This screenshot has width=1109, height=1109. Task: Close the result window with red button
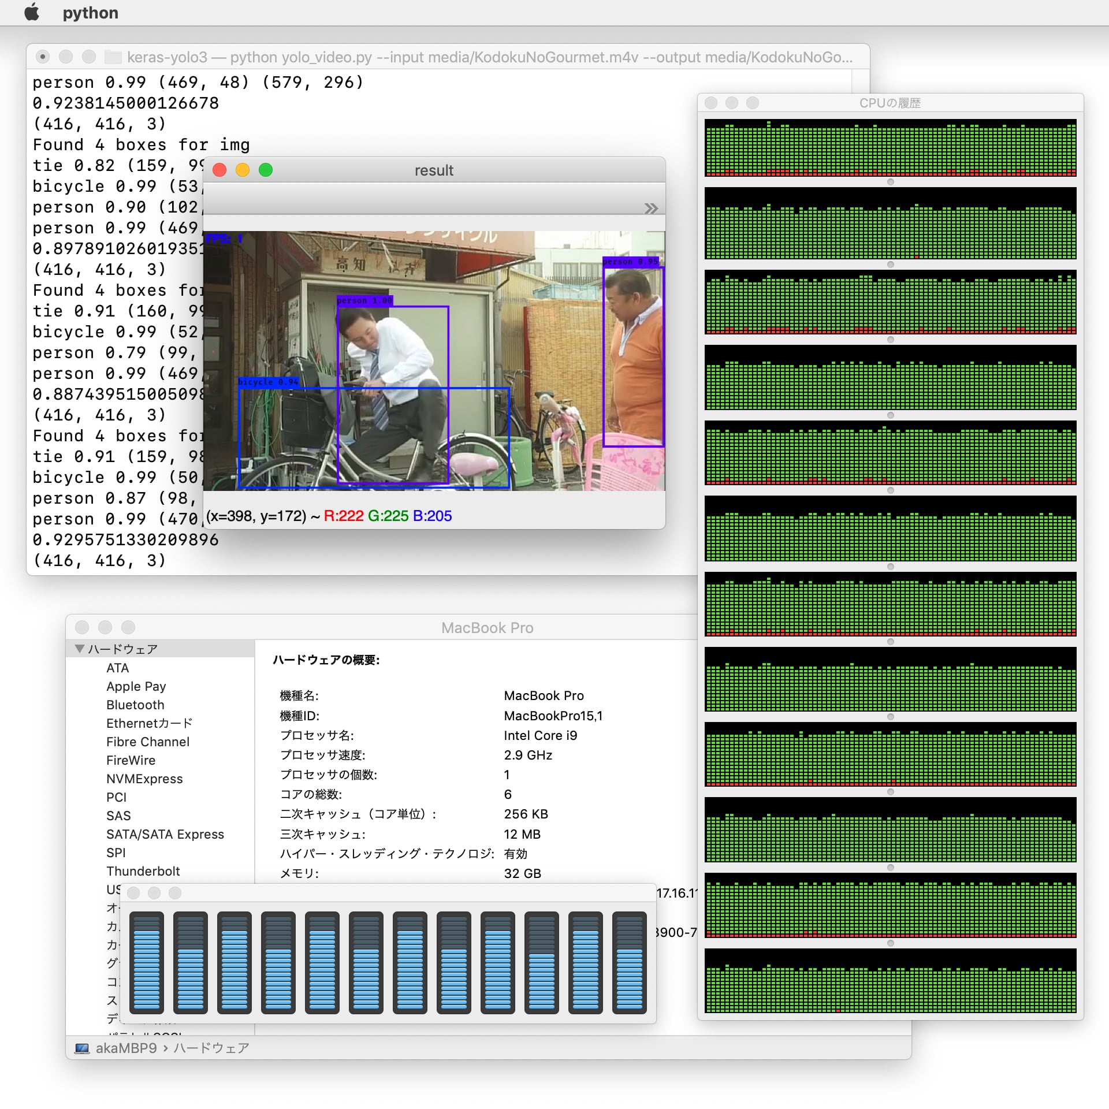[x=219, y=170]
